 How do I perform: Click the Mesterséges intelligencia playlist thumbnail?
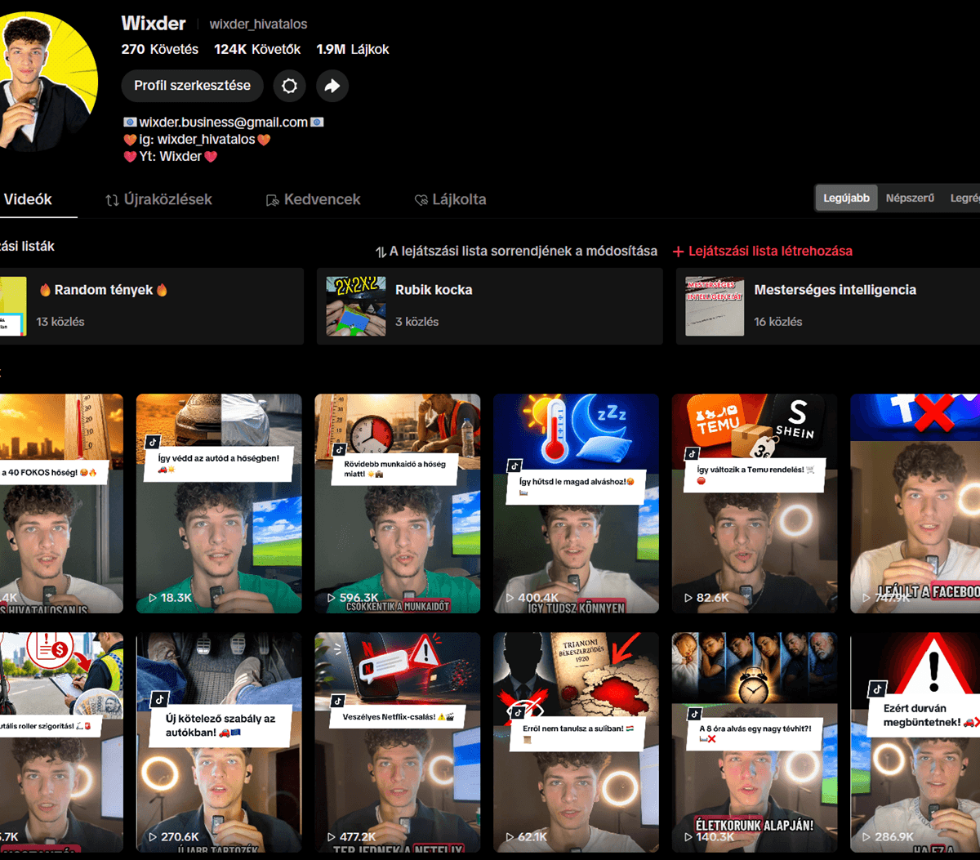[x=715, y=306]
